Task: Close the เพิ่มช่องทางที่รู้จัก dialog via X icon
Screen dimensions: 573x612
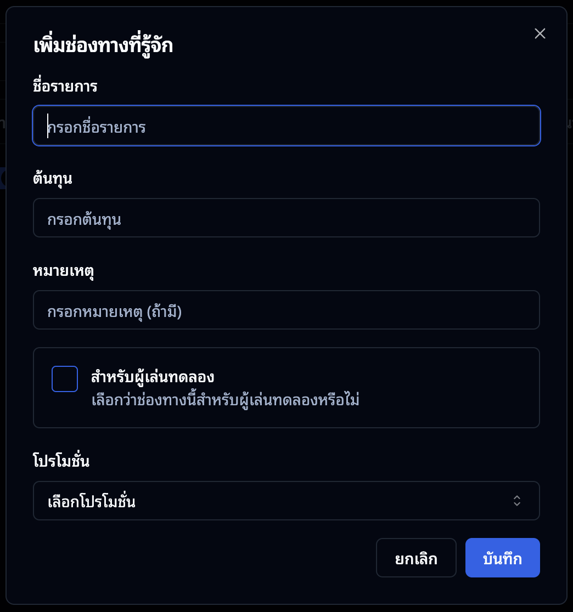Action: 540,33
